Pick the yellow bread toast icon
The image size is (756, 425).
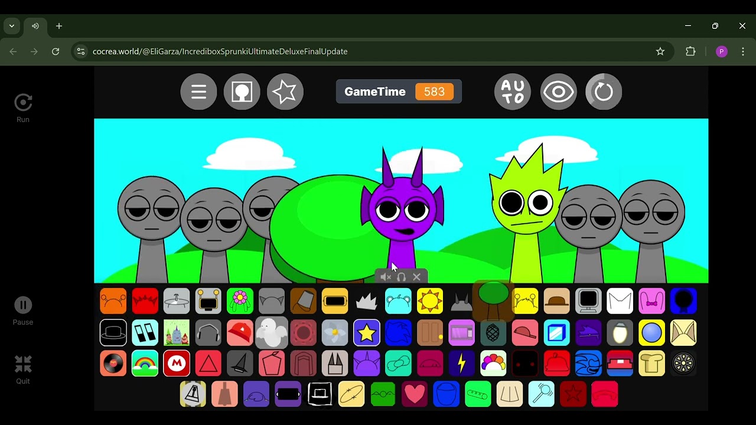[x=651, y=364]
